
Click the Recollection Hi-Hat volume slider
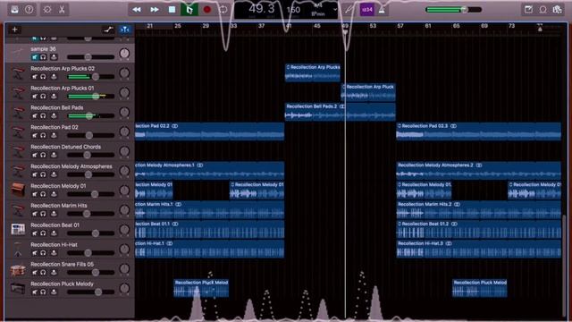coord(91,252)
